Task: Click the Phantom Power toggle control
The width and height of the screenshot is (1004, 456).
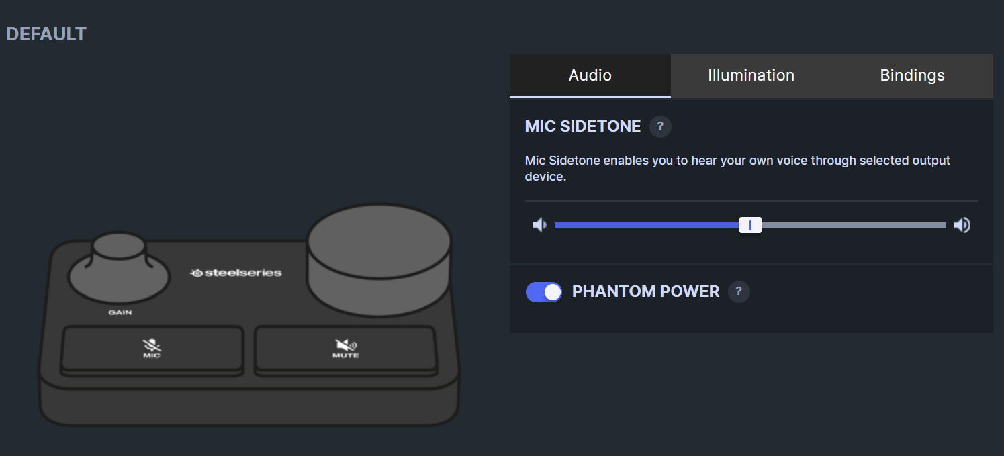Action: coord(543,291)
